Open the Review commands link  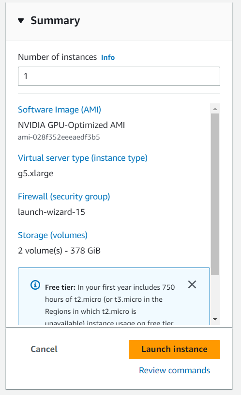(x=174, y=370)
